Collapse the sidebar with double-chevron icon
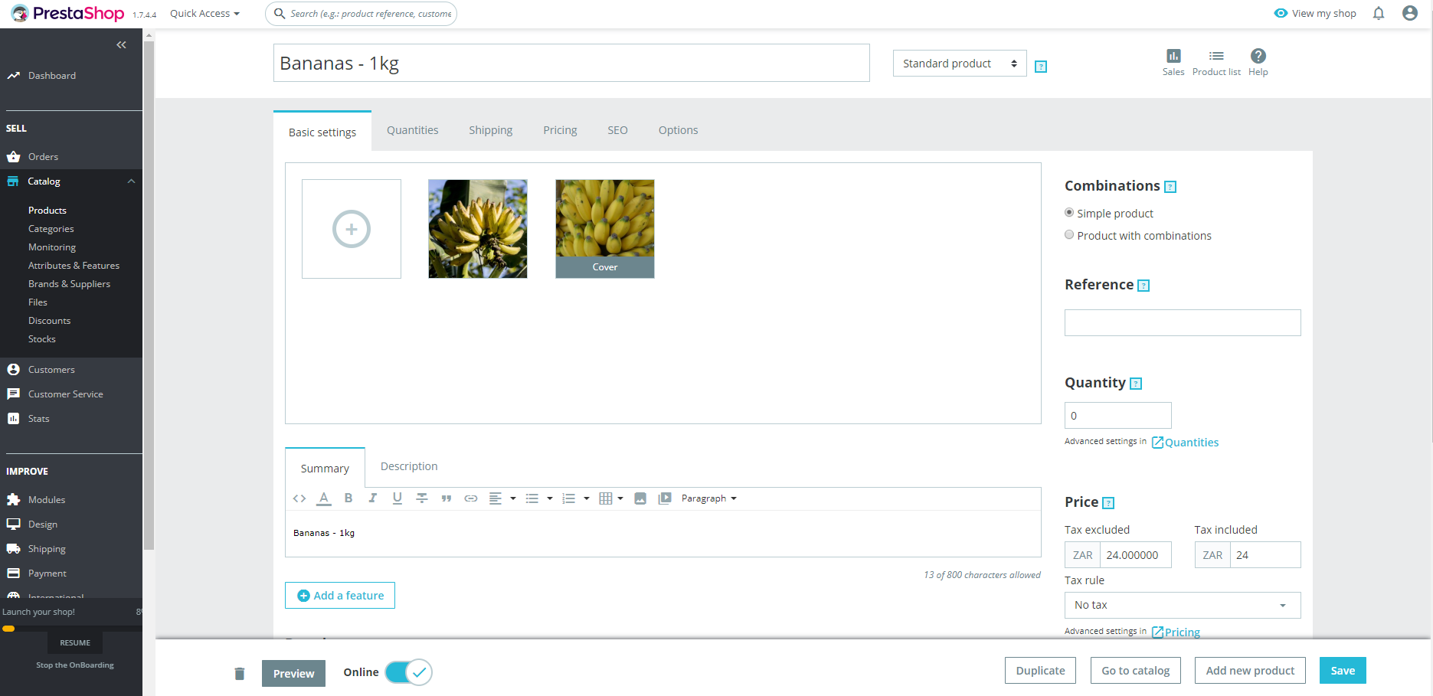The height and width of the screenshot is (696, 1433). [121, 45]
